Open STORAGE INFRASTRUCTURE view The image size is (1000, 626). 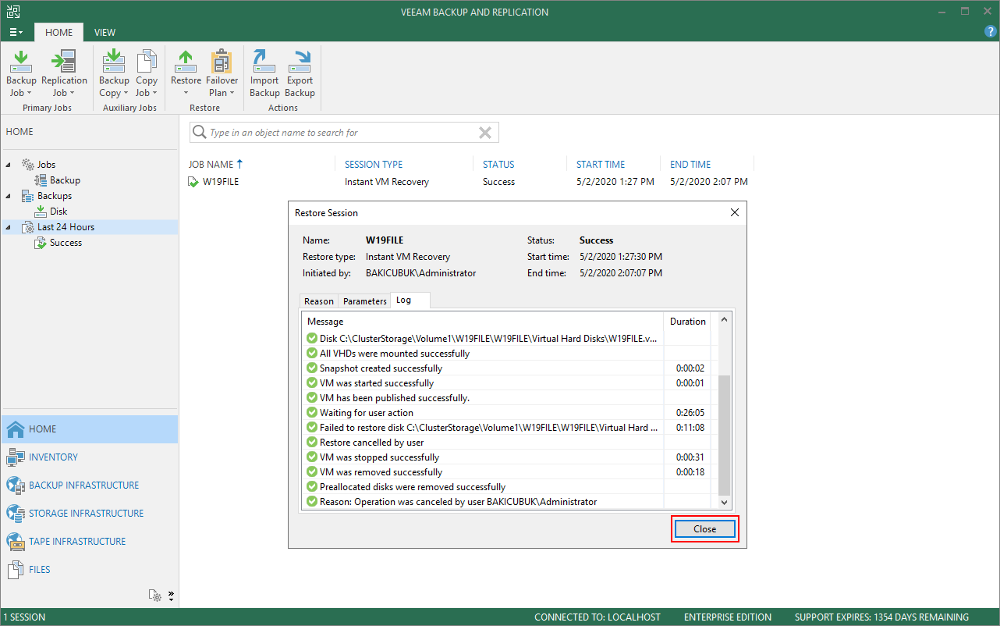pos(90,514)
